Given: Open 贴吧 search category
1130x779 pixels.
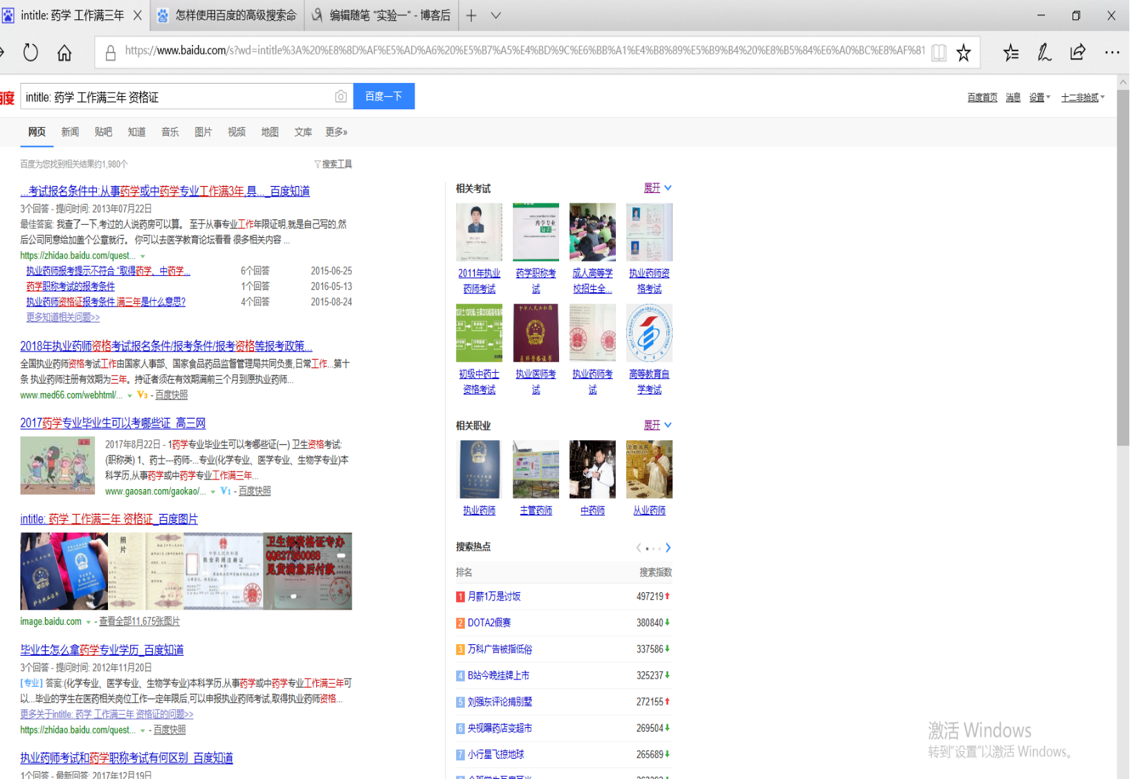Looking at the screenshot, I should click(x=103, y=132).
